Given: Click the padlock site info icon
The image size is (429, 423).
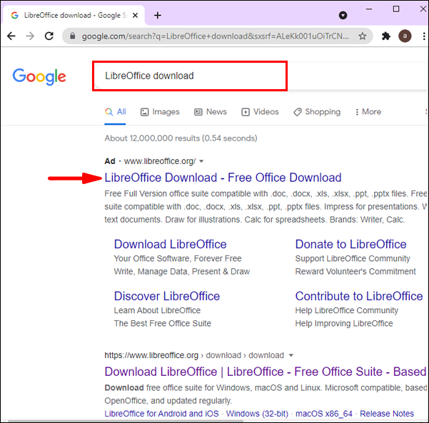Looking at the screenshot, I should (x=73, y=36).
